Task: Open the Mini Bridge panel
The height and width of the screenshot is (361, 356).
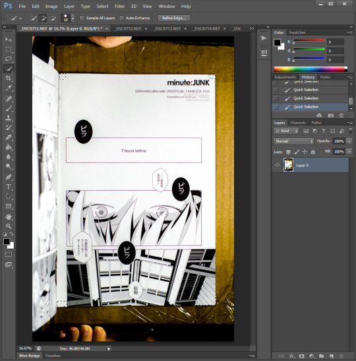Action: tap(30, 356)
